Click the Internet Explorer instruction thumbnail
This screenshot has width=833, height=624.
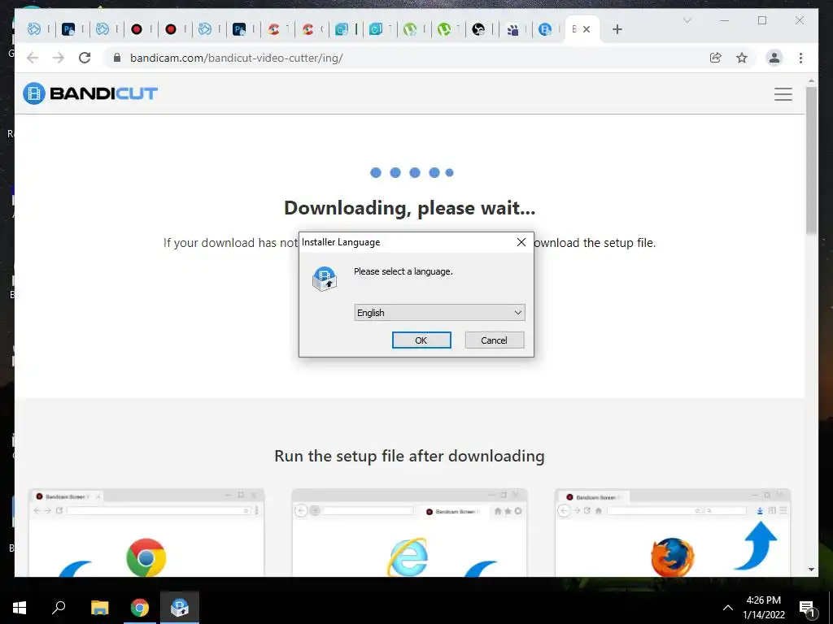click(x=409, y=532)
